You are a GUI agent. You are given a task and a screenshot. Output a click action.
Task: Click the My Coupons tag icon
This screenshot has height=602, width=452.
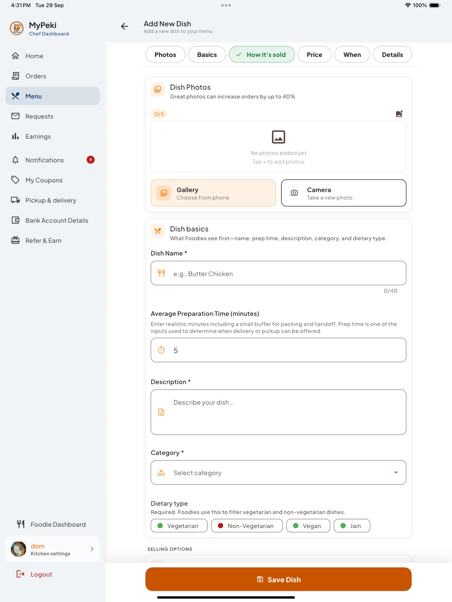15,180
